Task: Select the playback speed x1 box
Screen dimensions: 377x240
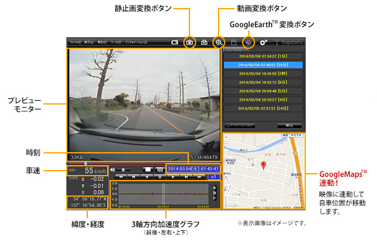Action: [x=214, y=177]
